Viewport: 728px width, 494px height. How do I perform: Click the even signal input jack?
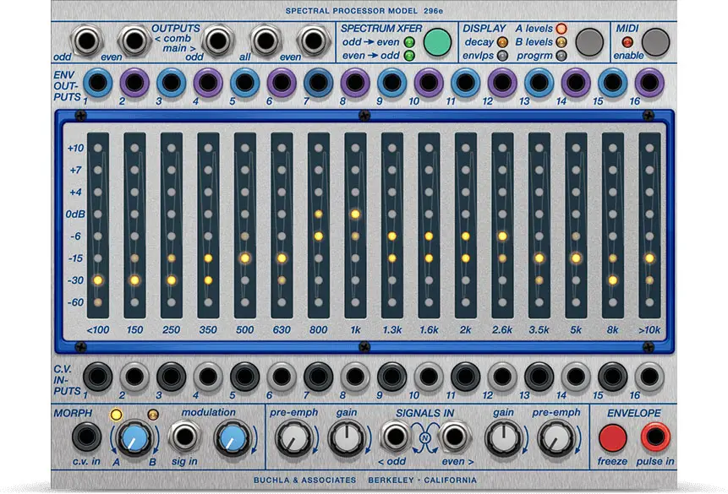[454, 437]
